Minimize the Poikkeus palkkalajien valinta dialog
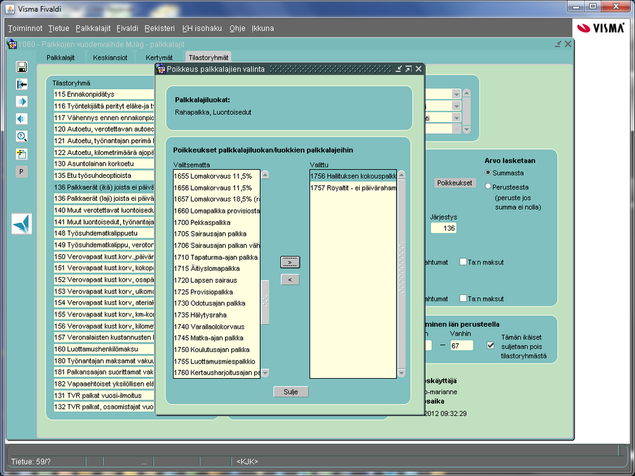Image resolution: width=635 pixels, height=476 pixels. [x=399, y=69]
